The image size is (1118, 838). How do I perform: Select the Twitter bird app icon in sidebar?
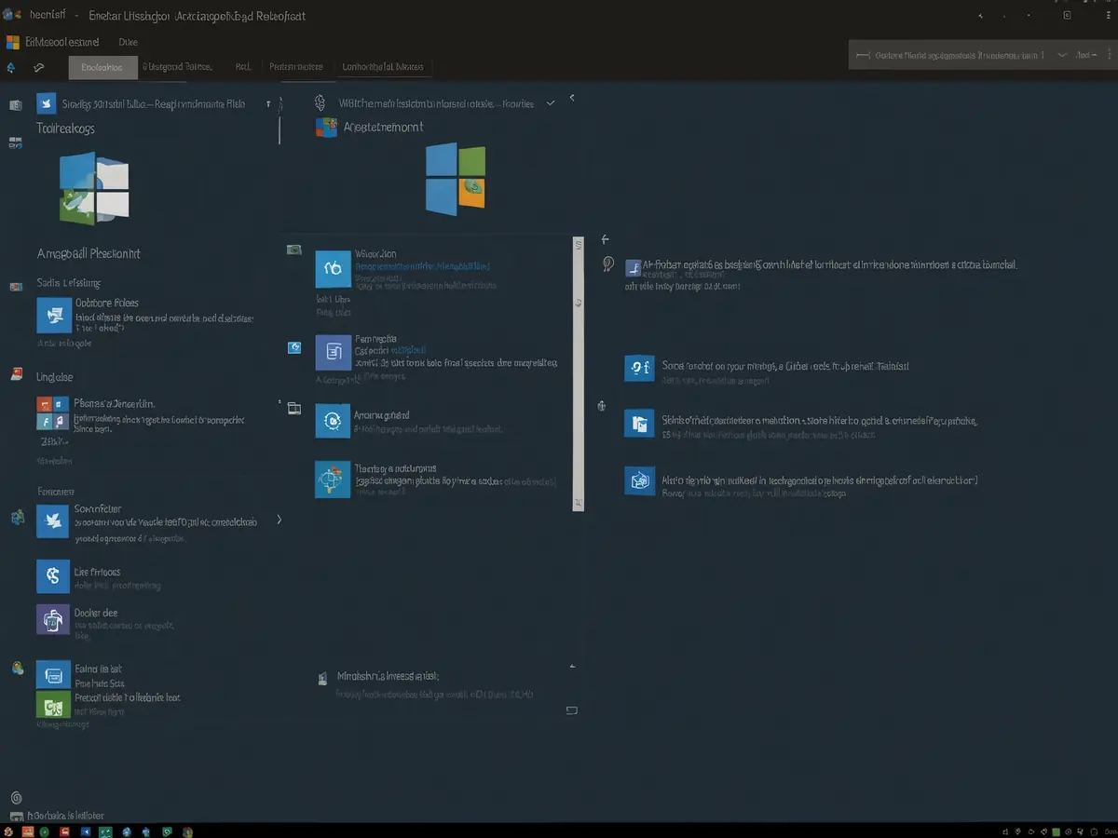pyautogui.click(x=52, y=521)
